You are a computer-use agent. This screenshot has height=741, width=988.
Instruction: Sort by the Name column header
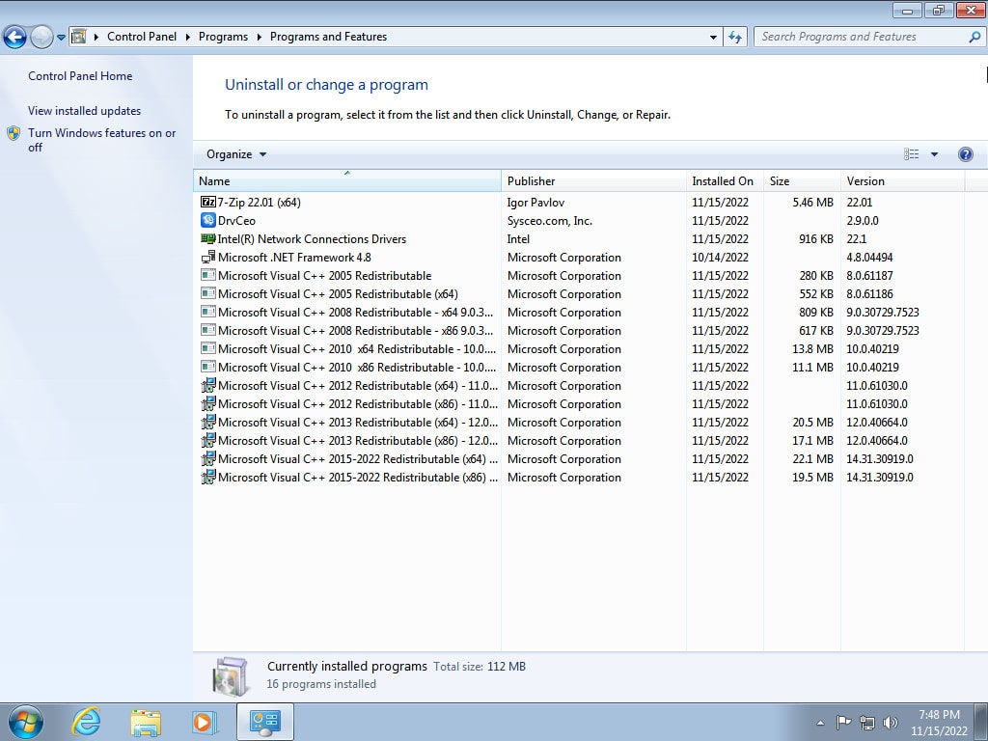click(347, 180)
